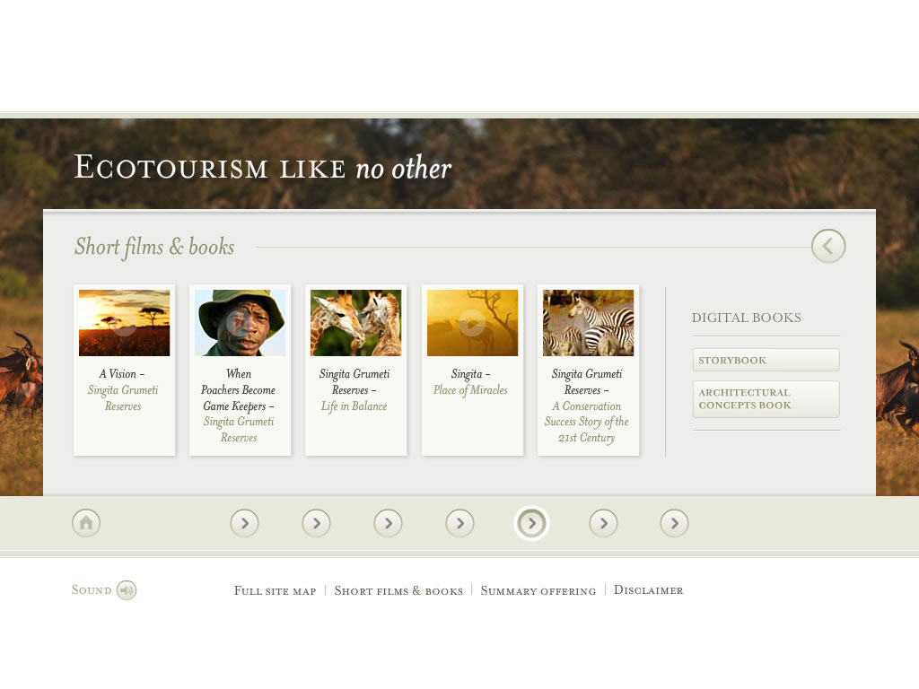
Task: Open the Storybook digital book
Action: pyautogui.click(x=766, y=360)
